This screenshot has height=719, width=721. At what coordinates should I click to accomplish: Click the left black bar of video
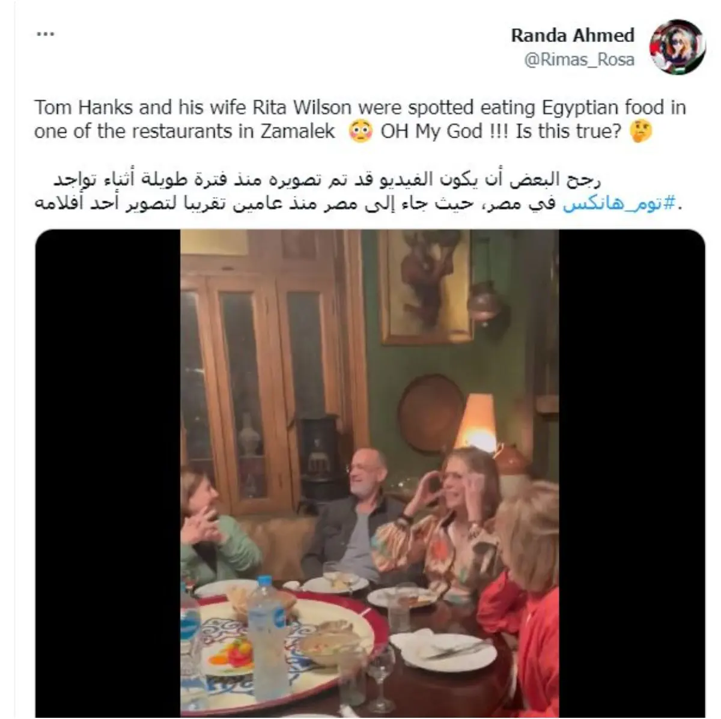coord(108,473)
